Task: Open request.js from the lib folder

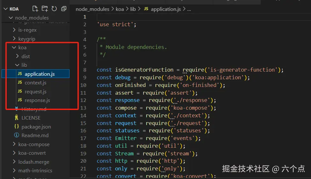Action: click(x=35, y=92)
